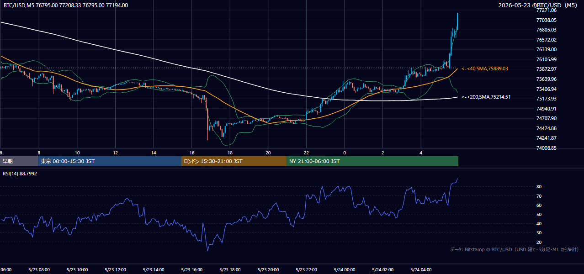Click the price axis value 75639.96
This screenshot has height=274, width=584.
pos(546,79)
